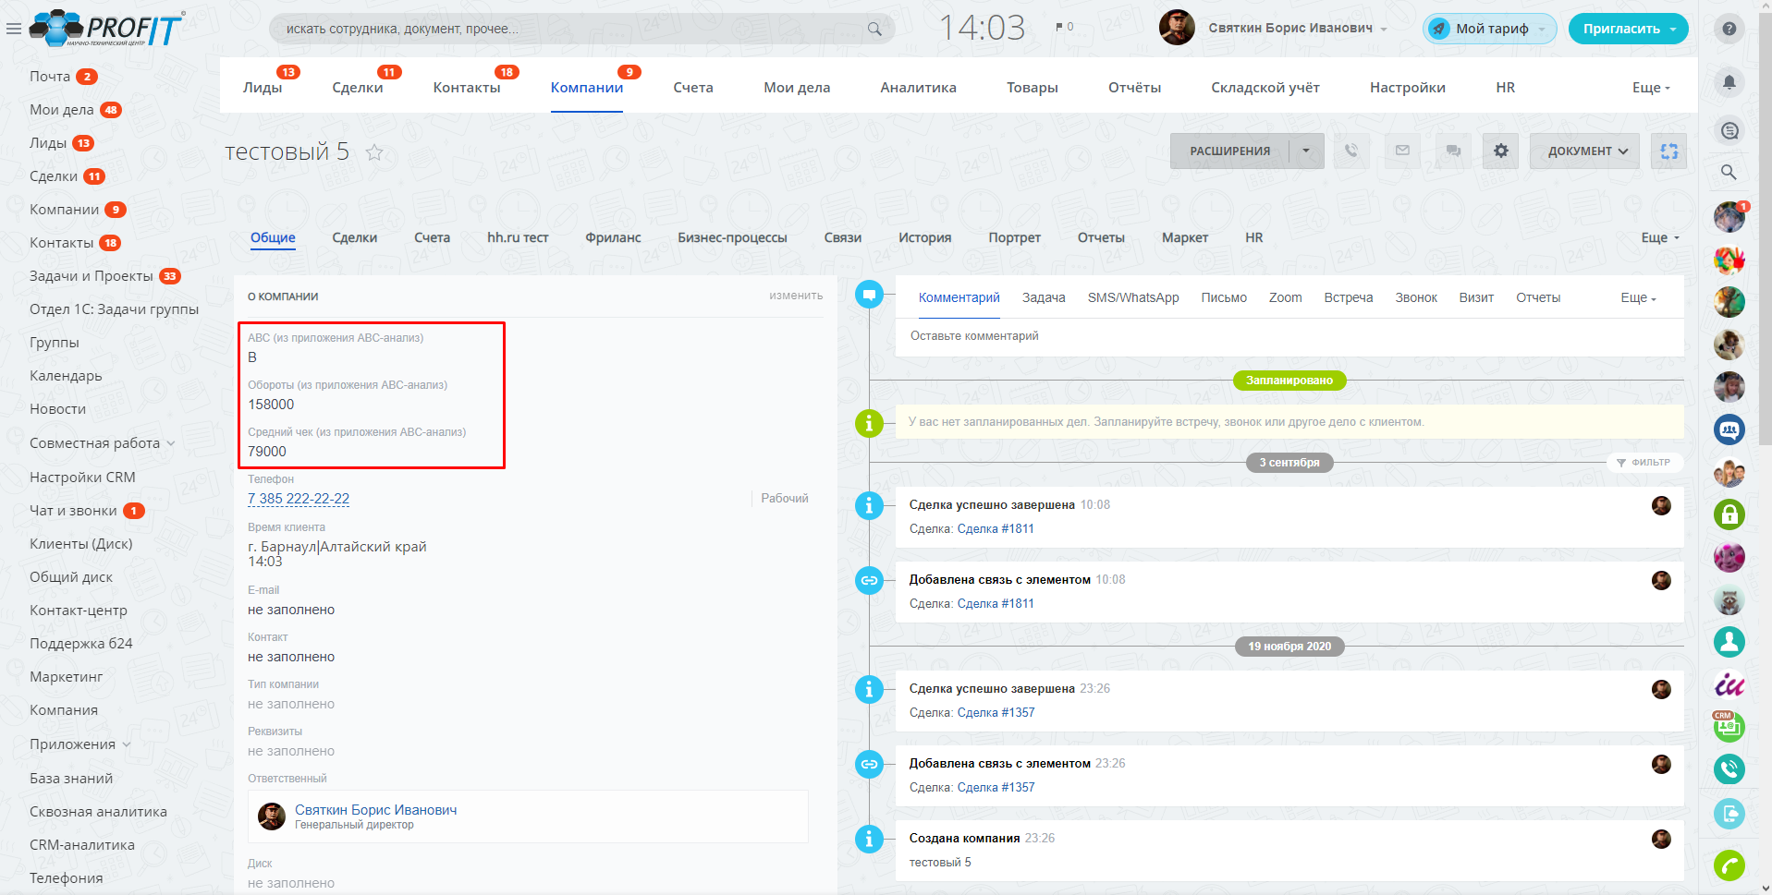
Task: Click the green phone dial icon at the bottom right
Action: click(1729, 865)
